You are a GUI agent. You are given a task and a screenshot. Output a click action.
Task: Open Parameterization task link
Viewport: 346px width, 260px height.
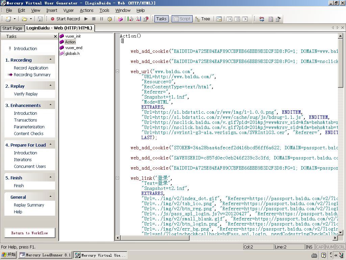pyautogui.click(x=29, y=127)
